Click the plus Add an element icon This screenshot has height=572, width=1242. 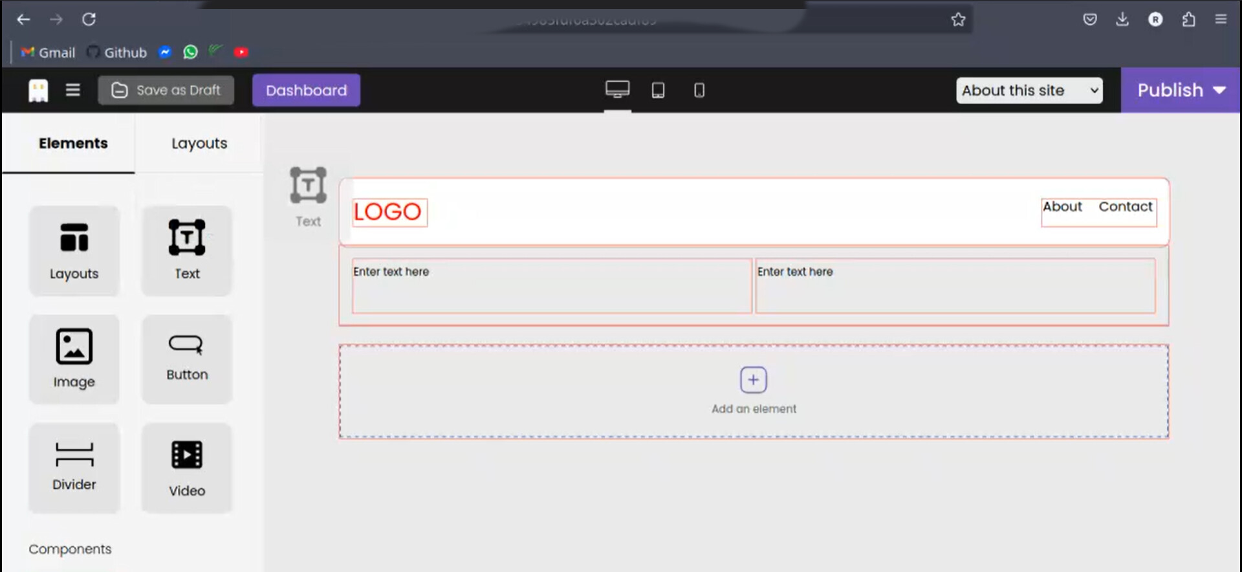pyautogui.click(x=754, y=380)
